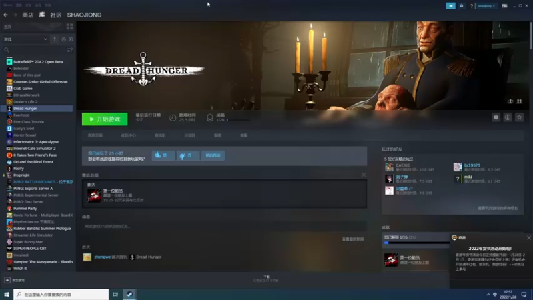Open the SHAOJIONG profile tab
Image resolution: width=533 pixels, height=300 pixels.
coord(84,15)
